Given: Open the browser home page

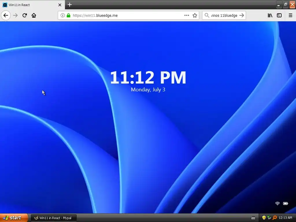Looking at the screenshot, I should (x=34, y=15).
